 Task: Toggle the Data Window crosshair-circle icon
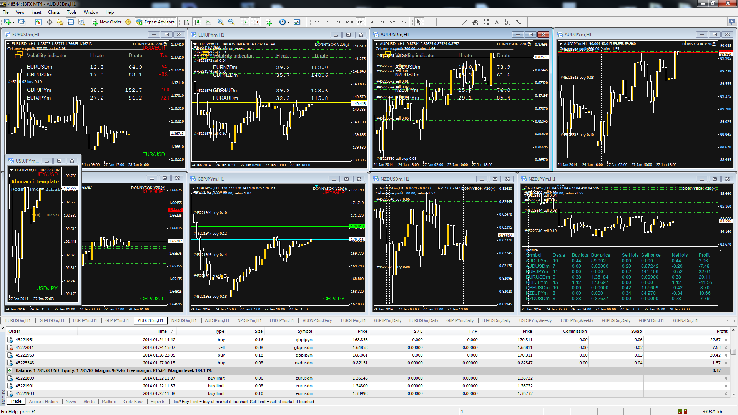(49, 22)
